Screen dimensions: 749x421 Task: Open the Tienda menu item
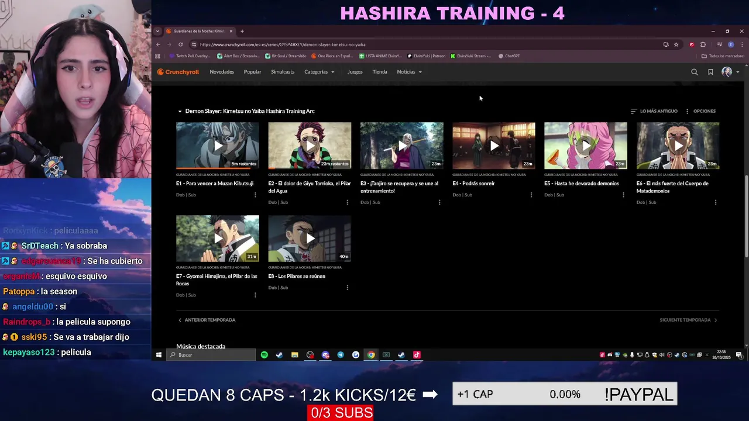[x=380, y=72]
